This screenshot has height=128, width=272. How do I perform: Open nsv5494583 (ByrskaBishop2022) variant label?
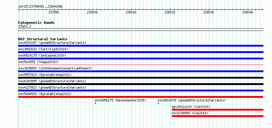pos(45,94)
